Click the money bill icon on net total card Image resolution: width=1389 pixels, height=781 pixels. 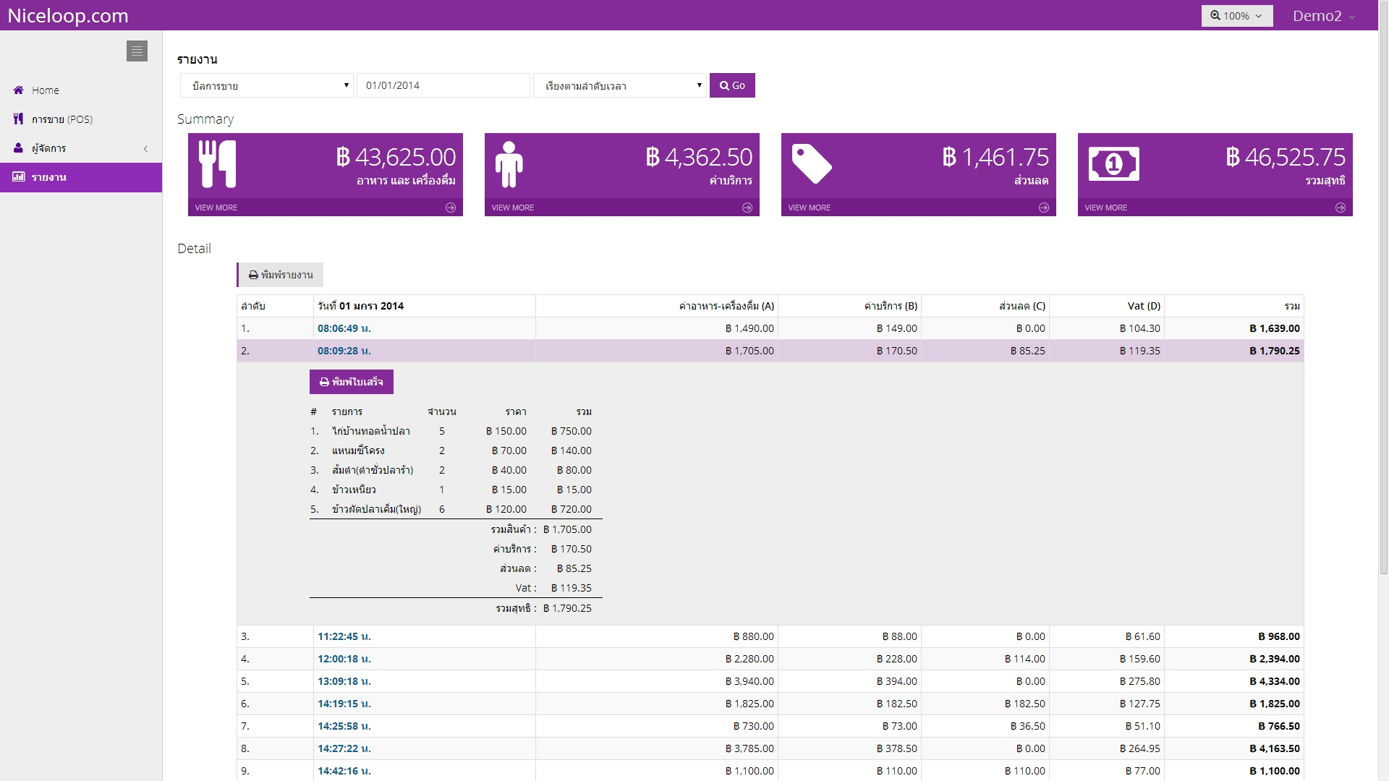[1114, 164]
